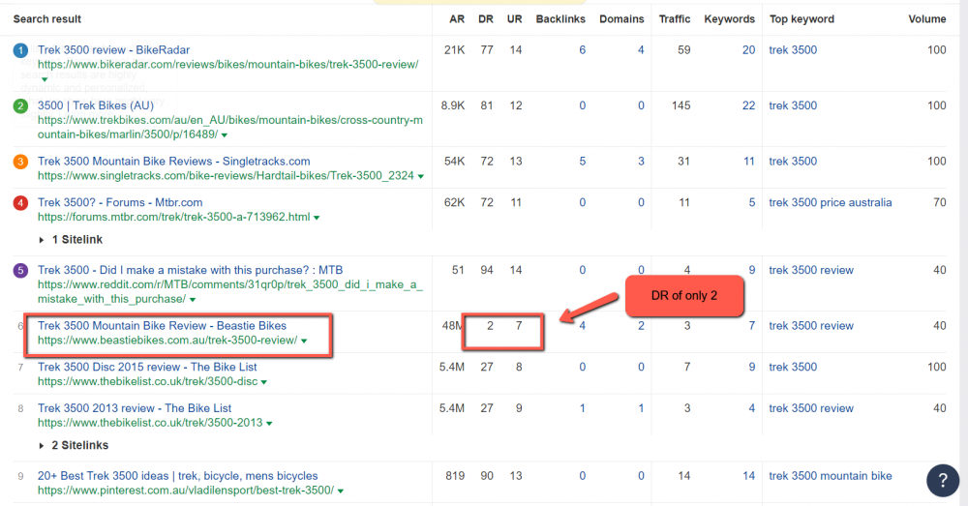
Task: Open URL dropdown for beastiebikes.com.au result
Action: click(x=304, y=342)
